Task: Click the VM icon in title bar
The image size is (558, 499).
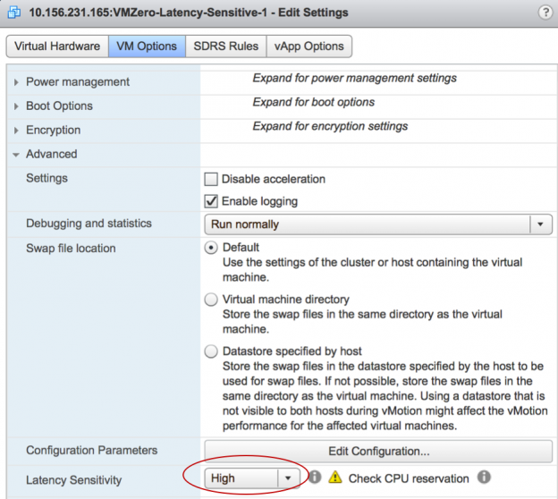Action: 14,13
